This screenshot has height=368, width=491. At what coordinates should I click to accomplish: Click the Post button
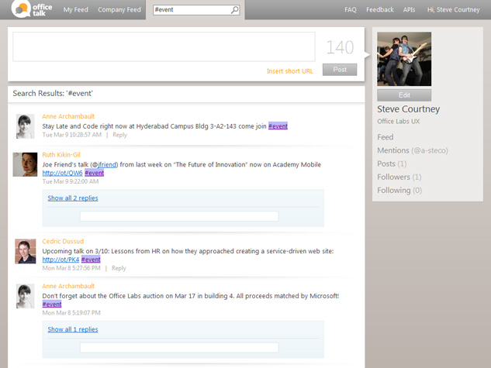tap(340, 70)
